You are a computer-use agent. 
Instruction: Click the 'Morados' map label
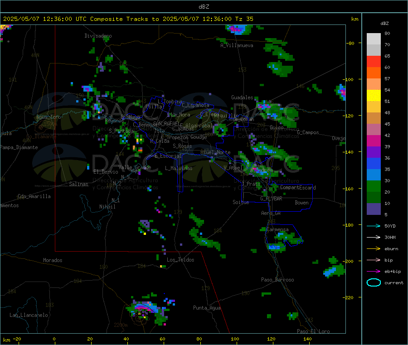(x=53, y=260)
